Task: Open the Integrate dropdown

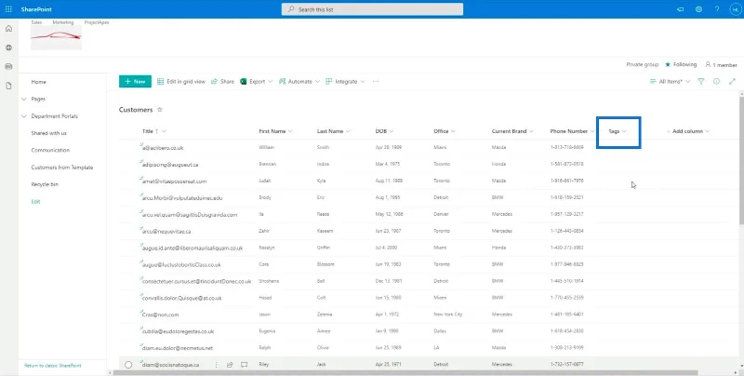Action: click(345, 82)
